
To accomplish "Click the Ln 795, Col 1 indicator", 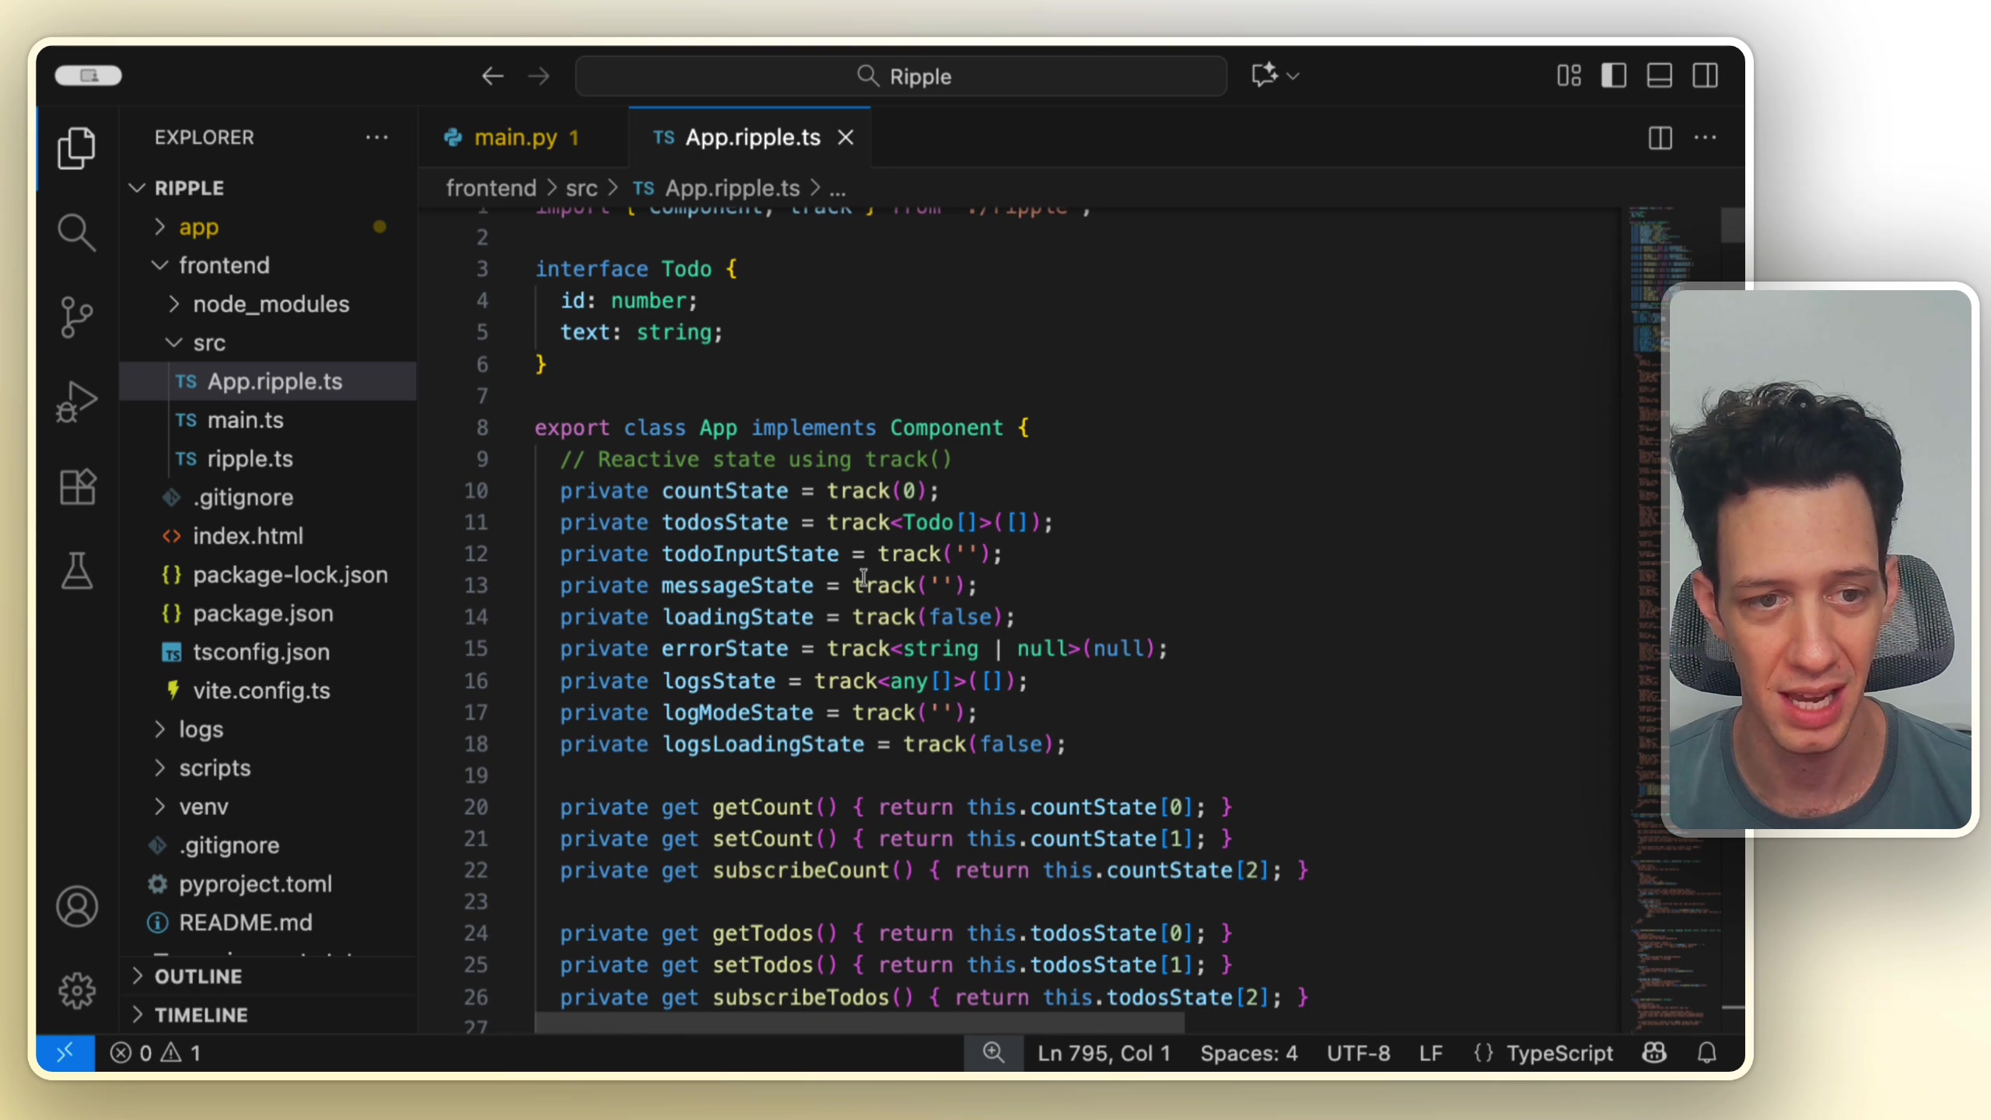I will pyautogui.click(x=1104, y=1053).
